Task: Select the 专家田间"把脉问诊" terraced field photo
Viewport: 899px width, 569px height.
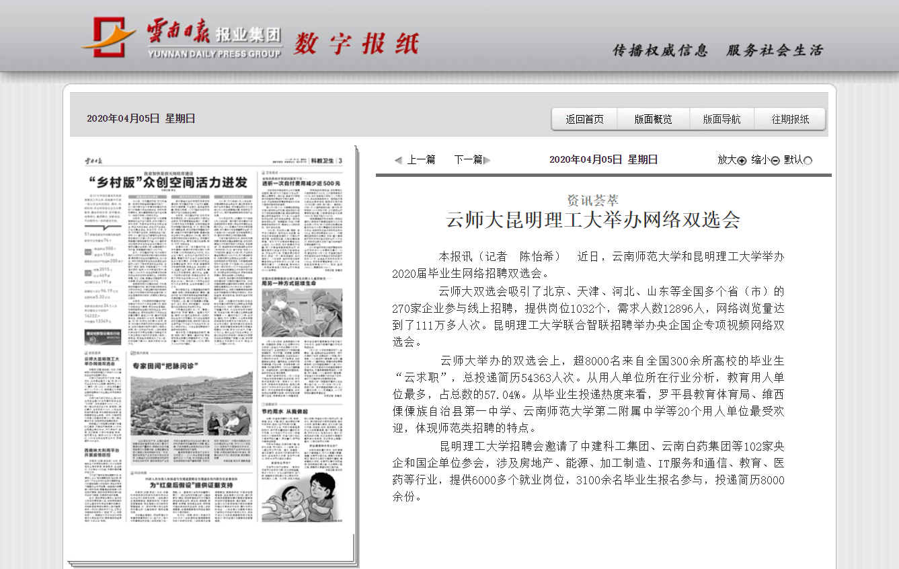Action: 190,406
